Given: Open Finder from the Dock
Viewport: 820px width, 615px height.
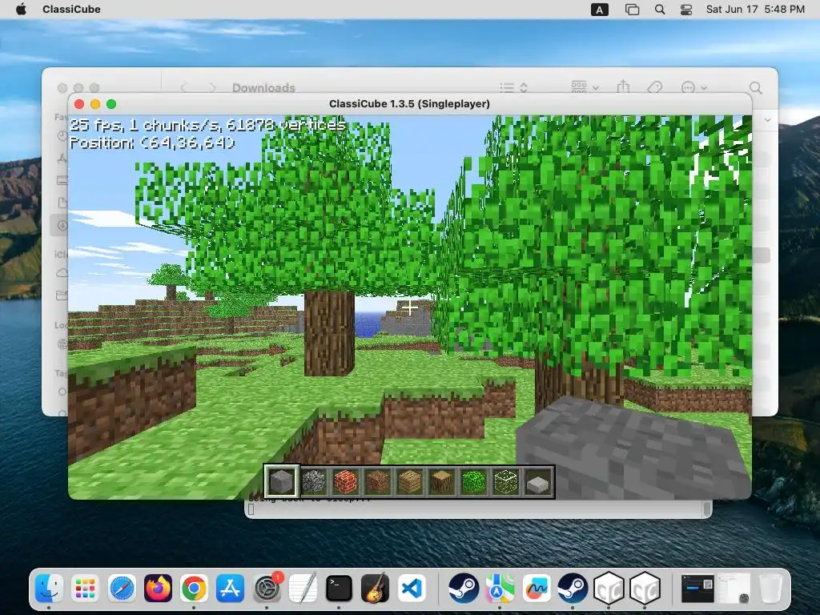Looking at the screenshot, I should 49,588.
